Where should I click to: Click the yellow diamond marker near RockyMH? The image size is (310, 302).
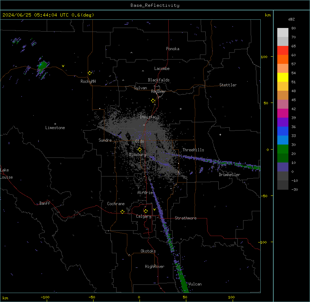(x=90, y=73)
